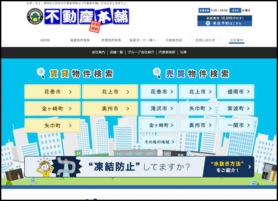Image resolution: width=278 pixels, height=201 pixels.
Task: Choose sales 紫波町 blue button
Action: point(236,108)
